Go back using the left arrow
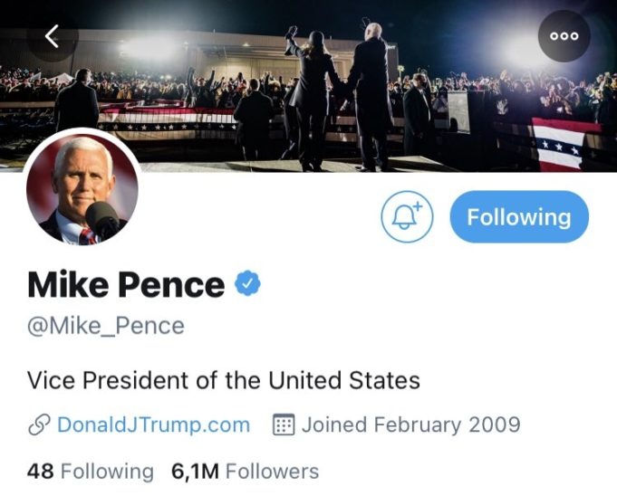 tap(53, 36)
